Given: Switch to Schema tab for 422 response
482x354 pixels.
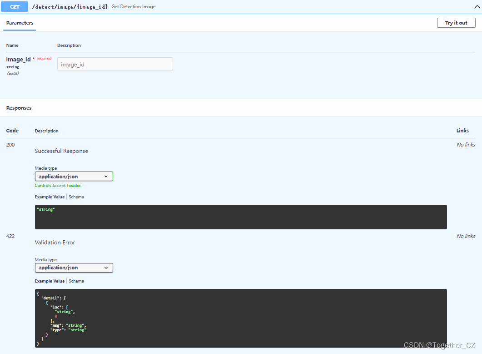Looking at the screenshot, I should 76,281.
